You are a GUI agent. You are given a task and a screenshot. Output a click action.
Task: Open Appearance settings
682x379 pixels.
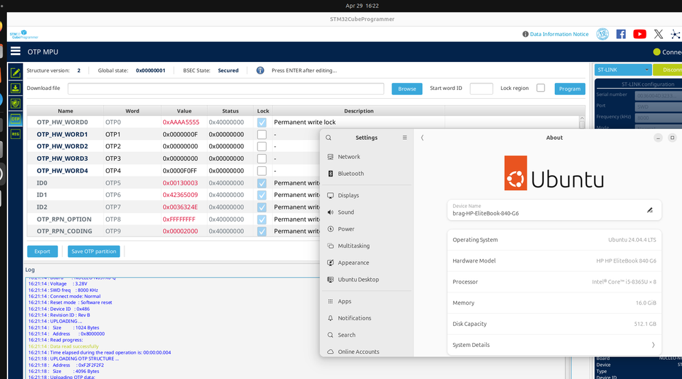(367, 262)
